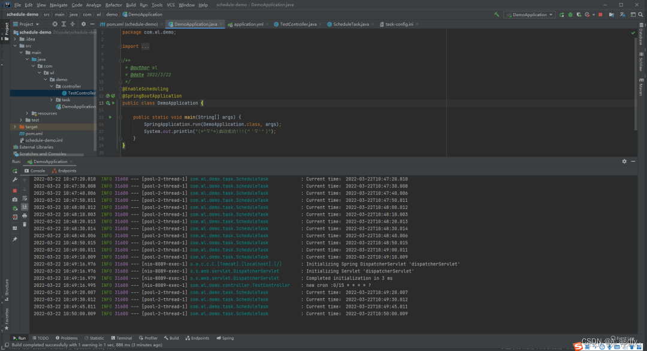
Task: Open the VCS menu
Action: click(x=170, y=4)
